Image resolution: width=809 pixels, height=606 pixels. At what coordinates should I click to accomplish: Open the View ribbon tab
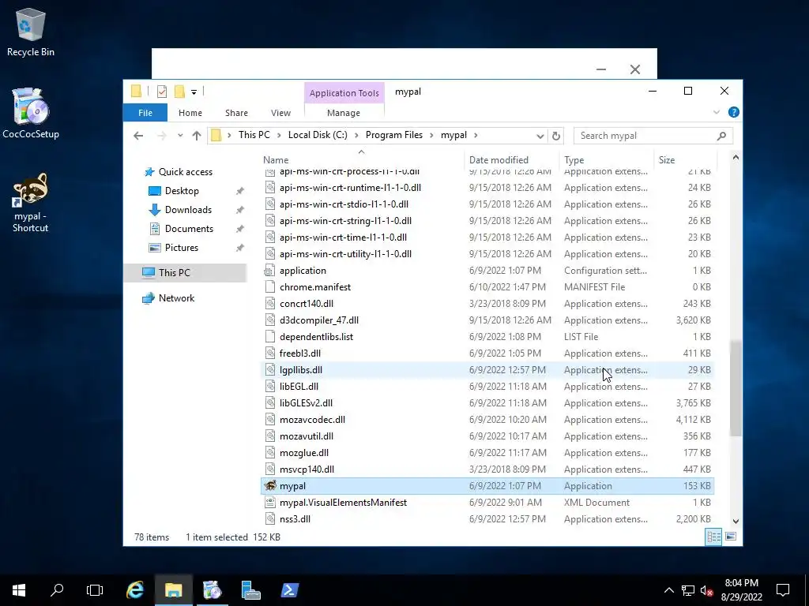pos(280,113)
